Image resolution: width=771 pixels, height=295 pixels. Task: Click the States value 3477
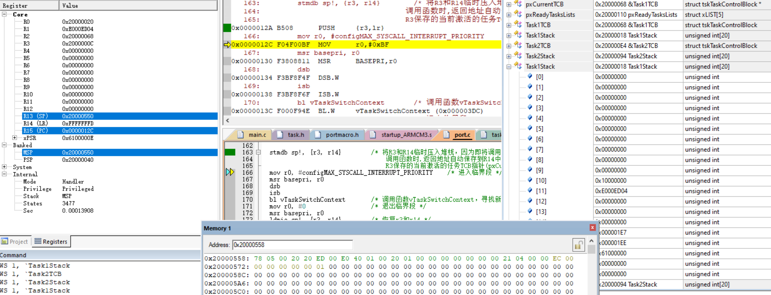coord(68,203)
